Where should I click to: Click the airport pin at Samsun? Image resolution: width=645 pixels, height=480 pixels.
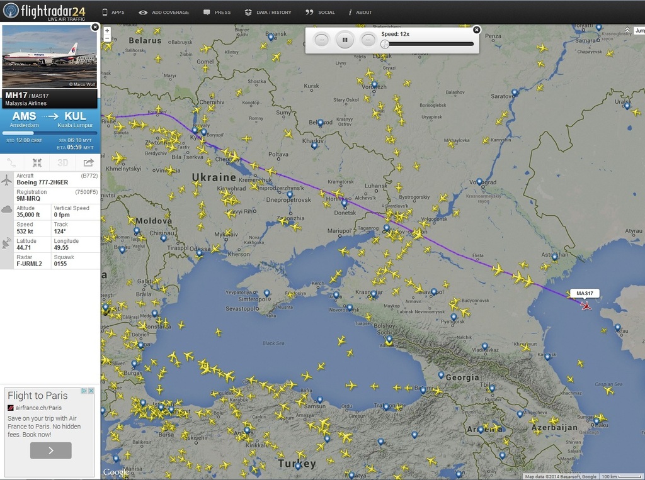point(319,400)
